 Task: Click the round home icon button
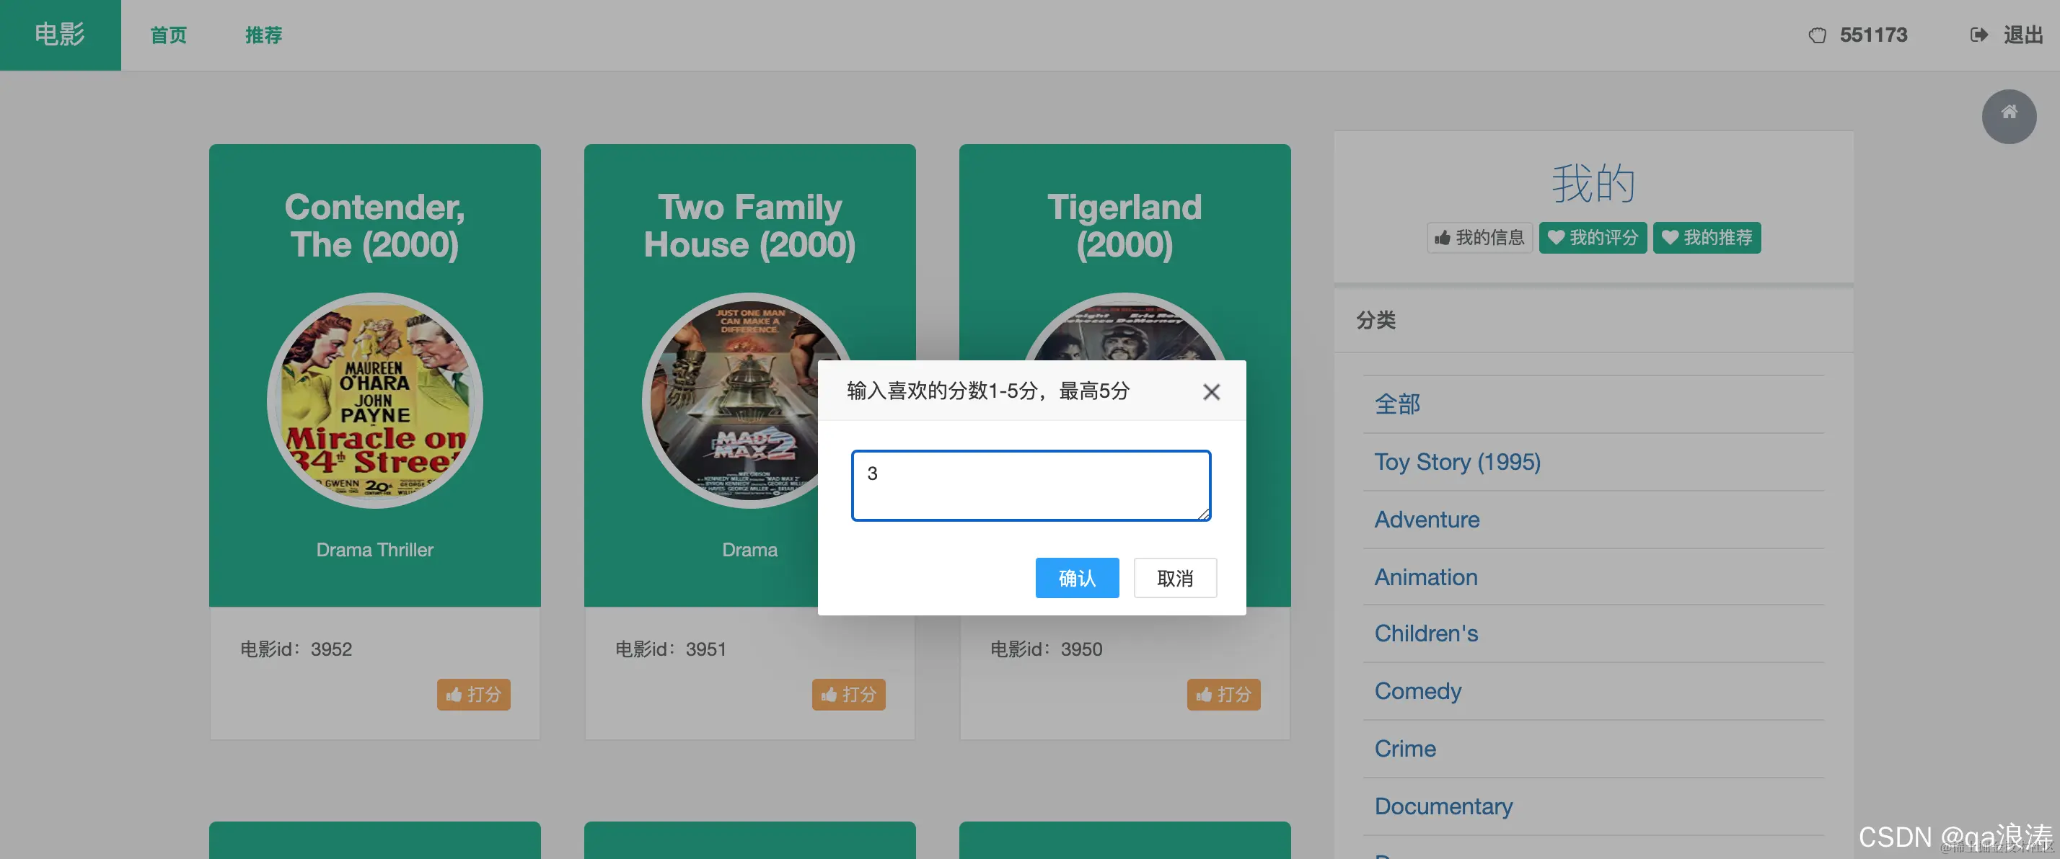coord(2008,116)
